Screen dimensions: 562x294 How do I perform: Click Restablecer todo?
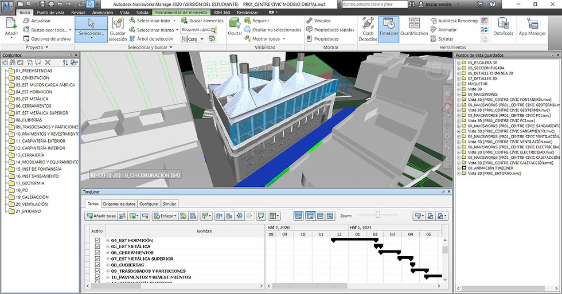[45, 30]
